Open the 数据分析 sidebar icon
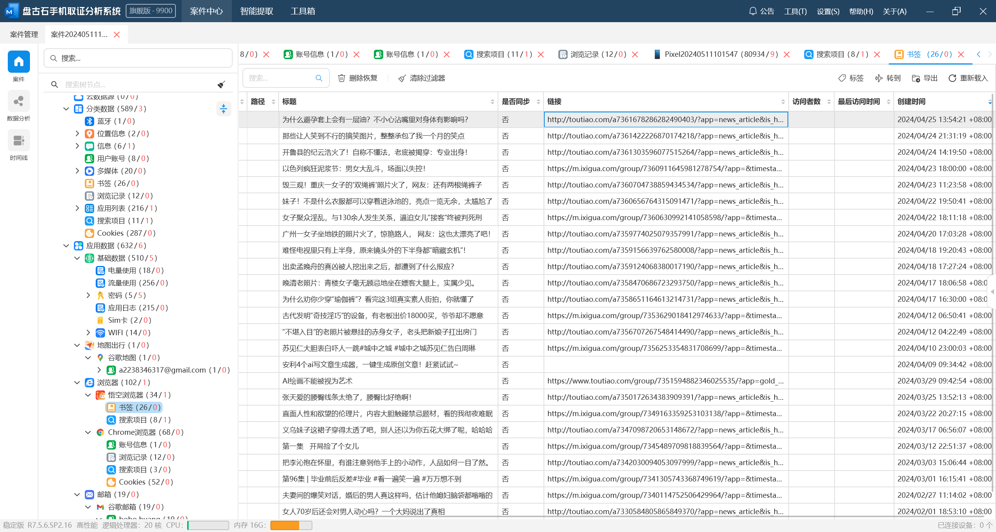Viewport: 996px width, 532px height. tap(18, 102)
